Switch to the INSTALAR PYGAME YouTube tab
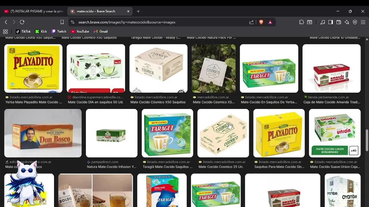The height and width of the screenshot is (207, 369). point(34,11)
